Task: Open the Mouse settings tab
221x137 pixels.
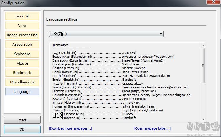Action: 22,63
